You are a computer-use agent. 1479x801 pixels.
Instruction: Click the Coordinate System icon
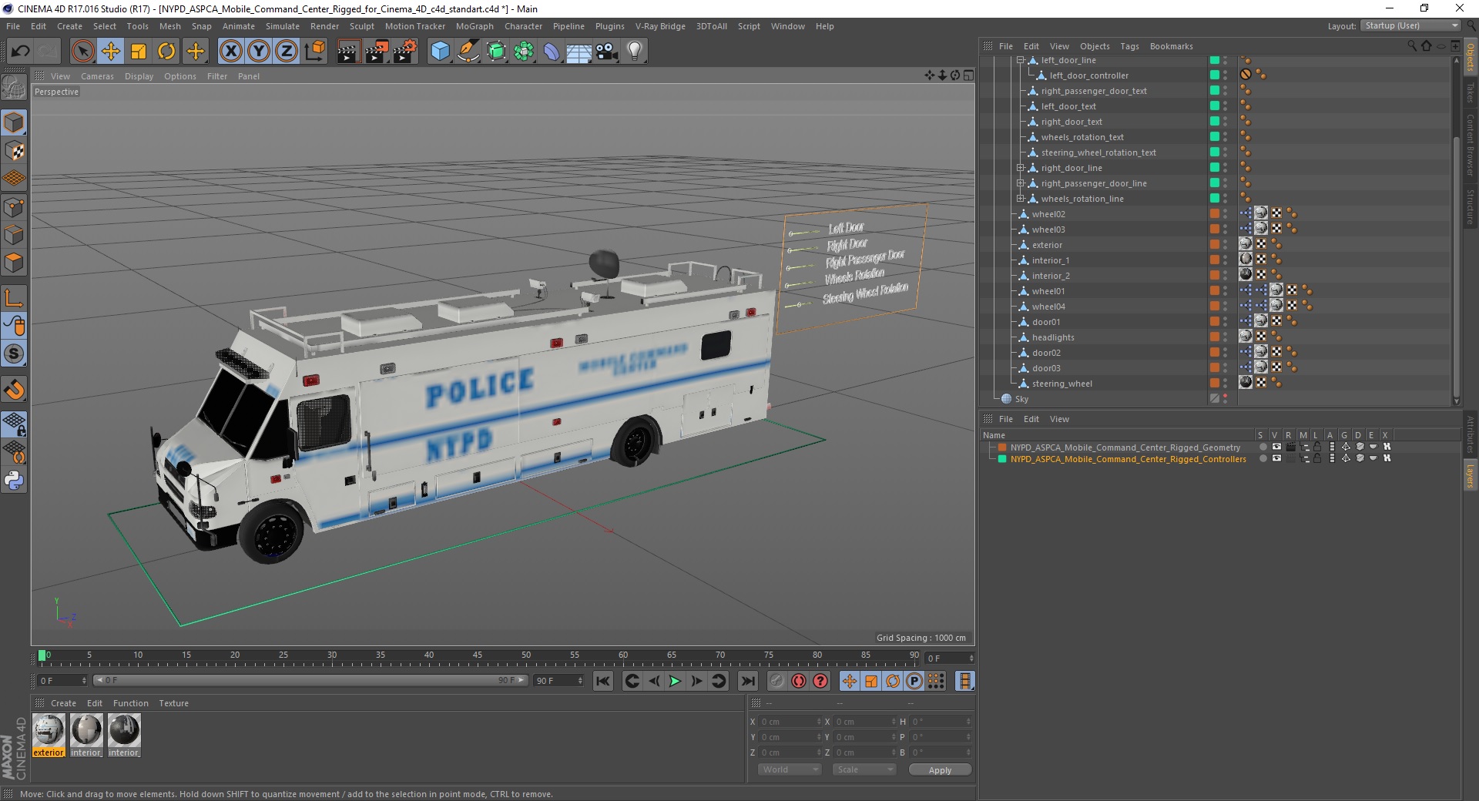(315, 52)
